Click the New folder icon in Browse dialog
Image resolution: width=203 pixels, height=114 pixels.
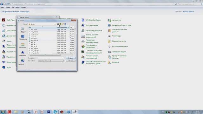tap(63, 24)
